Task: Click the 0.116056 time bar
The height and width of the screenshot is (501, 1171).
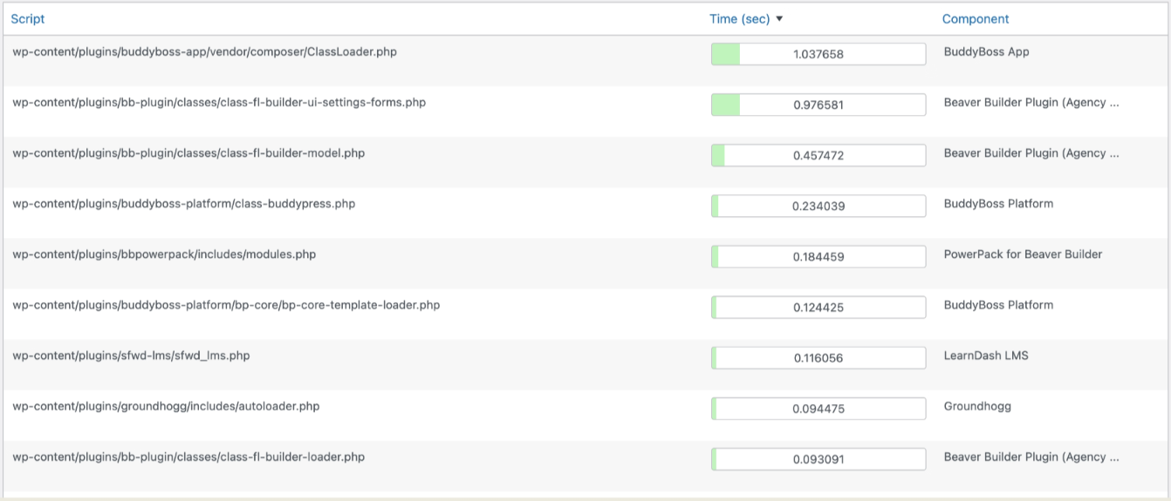Action: click(818, 357)
